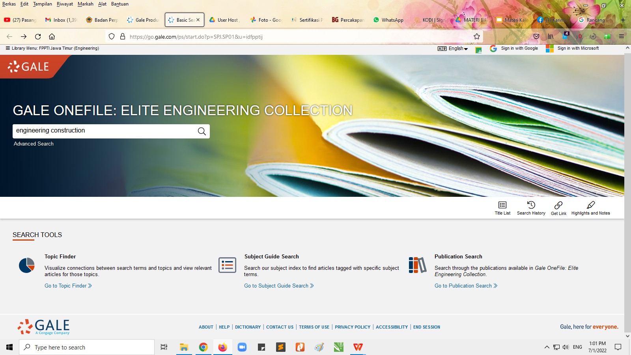Click the HELP footer link
Viewport: 631px width, 355px height.
(224, 327)
